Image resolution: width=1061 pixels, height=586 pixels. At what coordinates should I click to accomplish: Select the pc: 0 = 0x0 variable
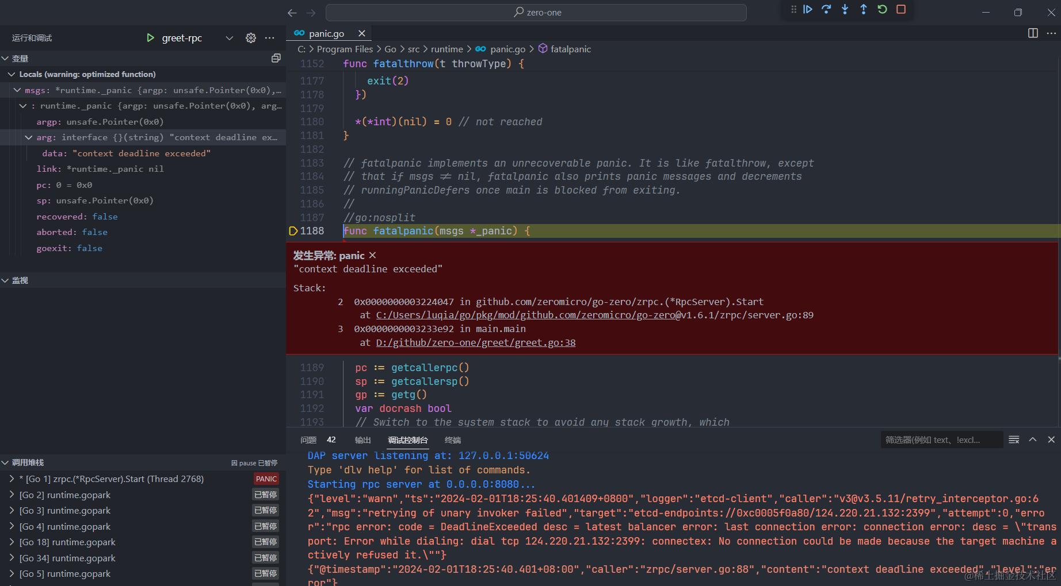(143, 185)
